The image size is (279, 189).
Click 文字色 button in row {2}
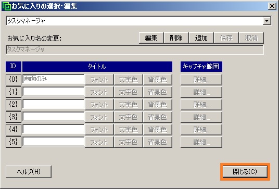pos(128,105)
